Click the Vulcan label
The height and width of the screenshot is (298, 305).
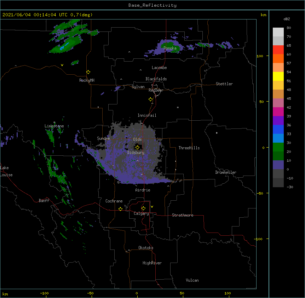(x=192, y=280)
